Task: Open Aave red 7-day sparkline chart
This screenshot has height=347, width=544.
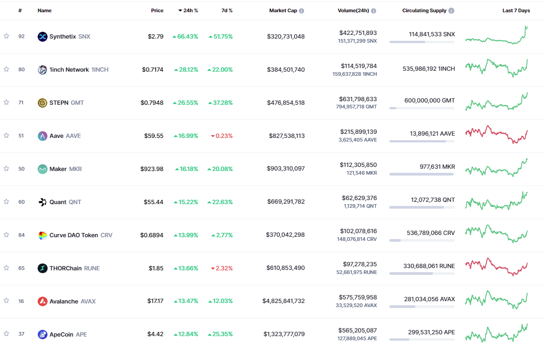Action: pyautogui.click(x=496, y=135)
